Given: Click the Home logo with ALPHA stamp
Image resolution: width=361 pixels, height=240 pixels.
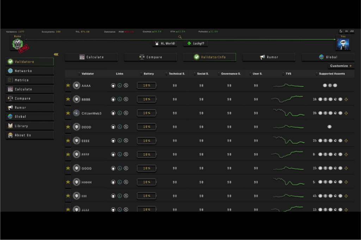Looking at the screenshot, I should click(18, 45).
